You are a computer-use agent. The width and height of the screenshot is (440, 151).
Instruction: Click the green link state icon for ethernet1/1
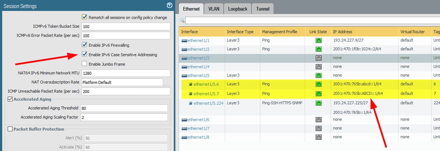point(318,40)
